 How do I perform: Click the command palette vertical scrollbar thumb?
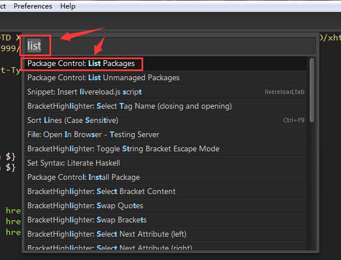312,90
